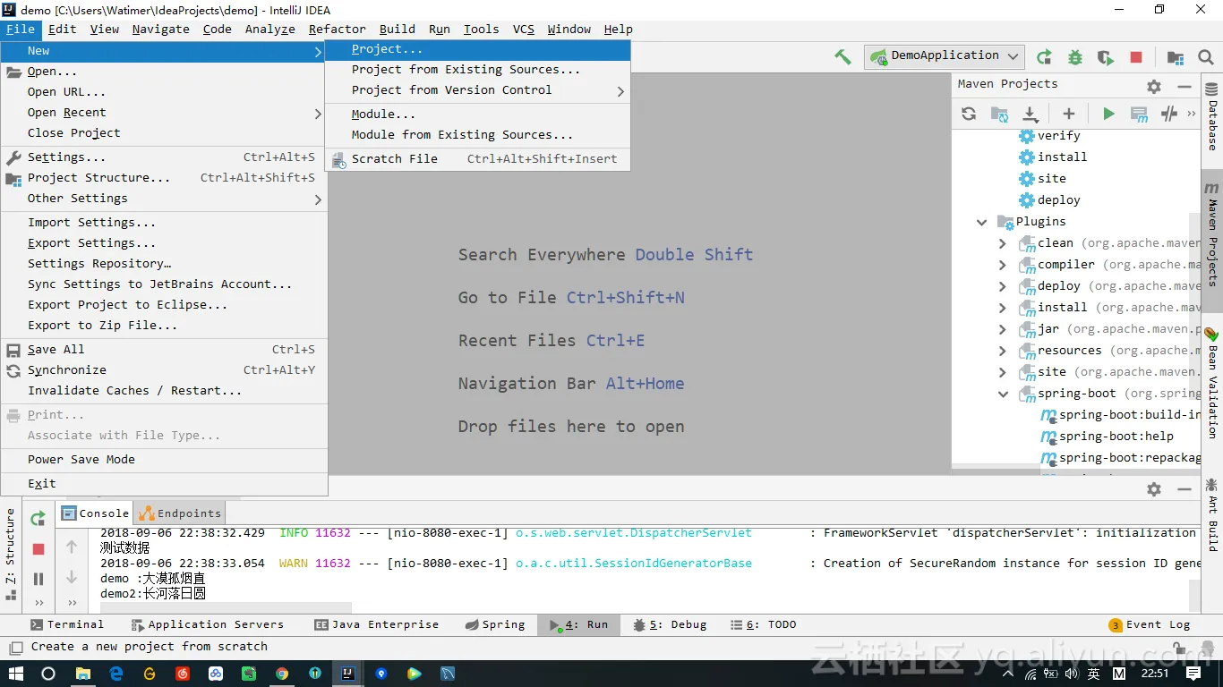Select Invalidate Caches / Restart...
Image resolution: width=1223 pixels, height=687 pixels.
point(164,391)
